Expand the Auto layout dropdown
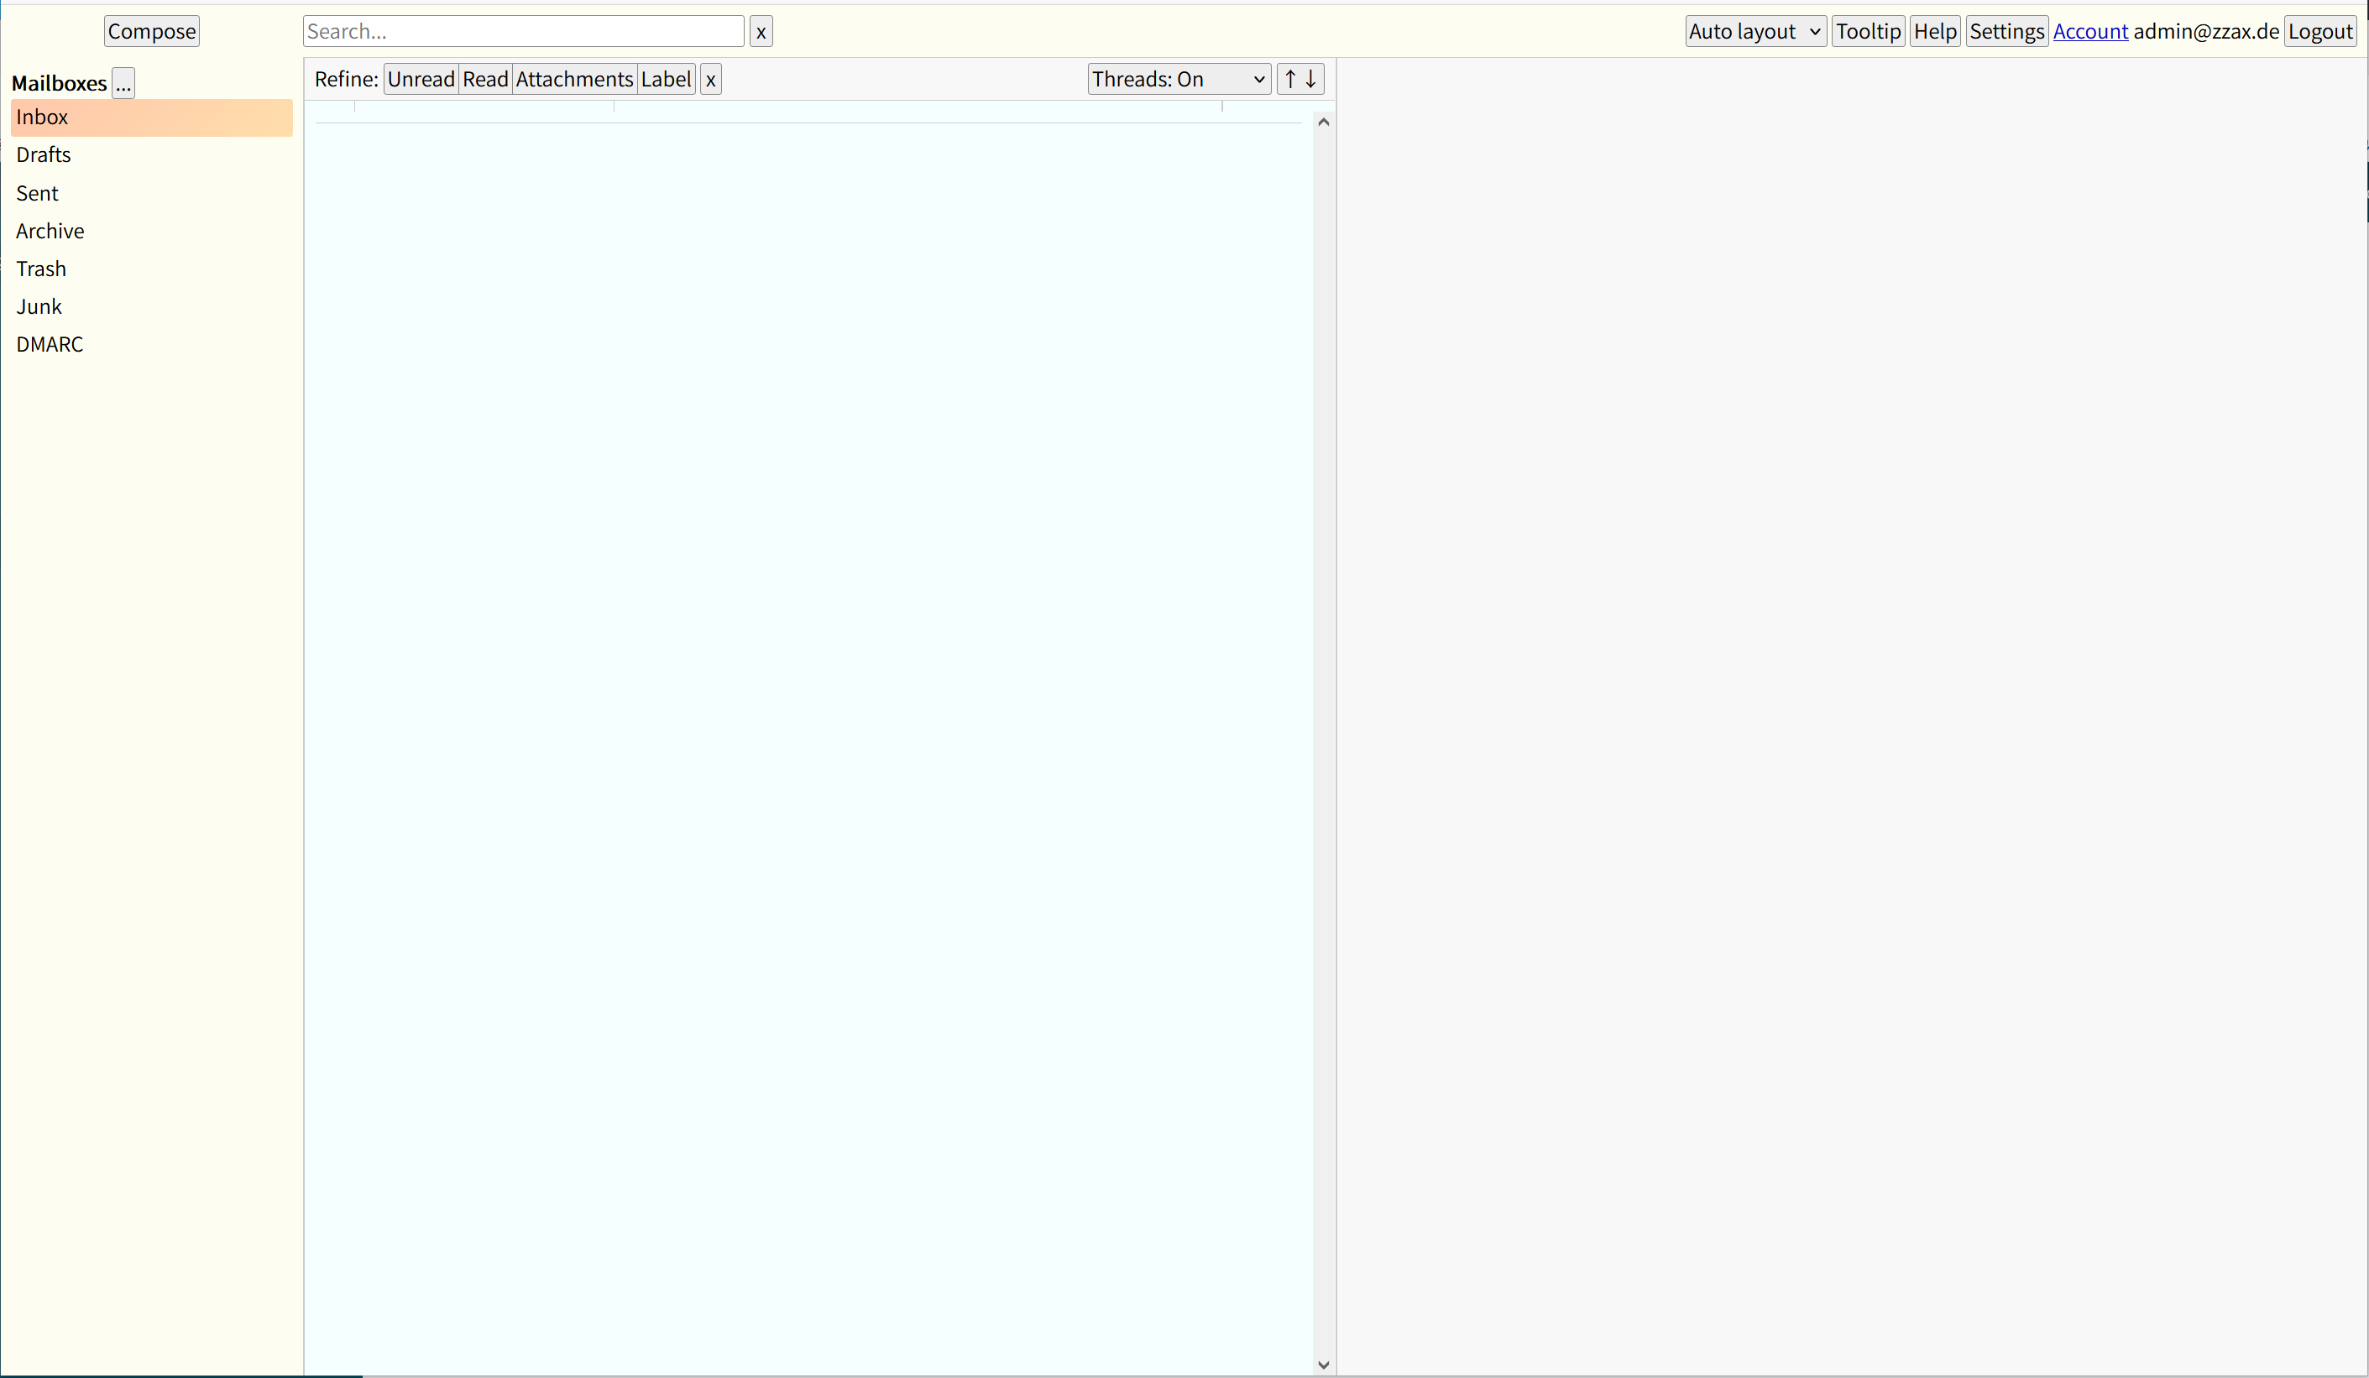 [x=1755, y=32]
